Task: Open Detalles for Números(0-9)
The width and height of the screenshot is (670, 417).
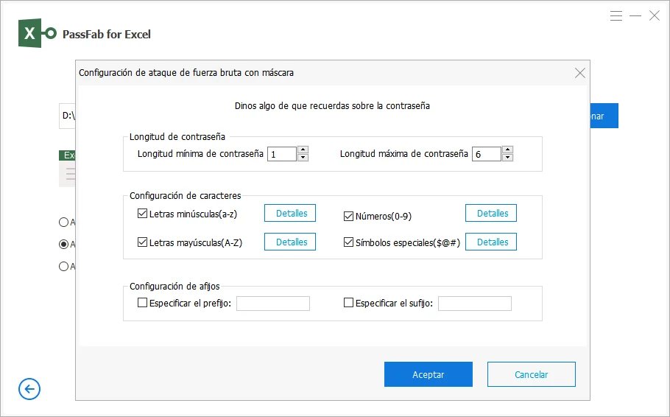Action: pos(490,213)
